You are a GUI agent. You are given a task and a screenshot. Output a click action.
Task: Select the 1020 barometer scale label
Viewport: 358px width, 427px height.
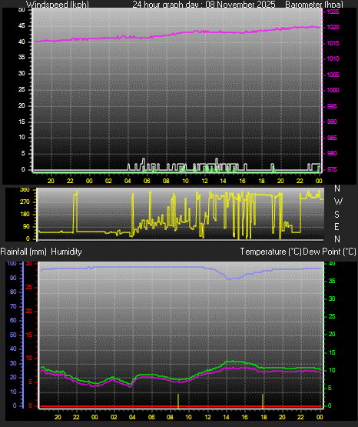333,27
